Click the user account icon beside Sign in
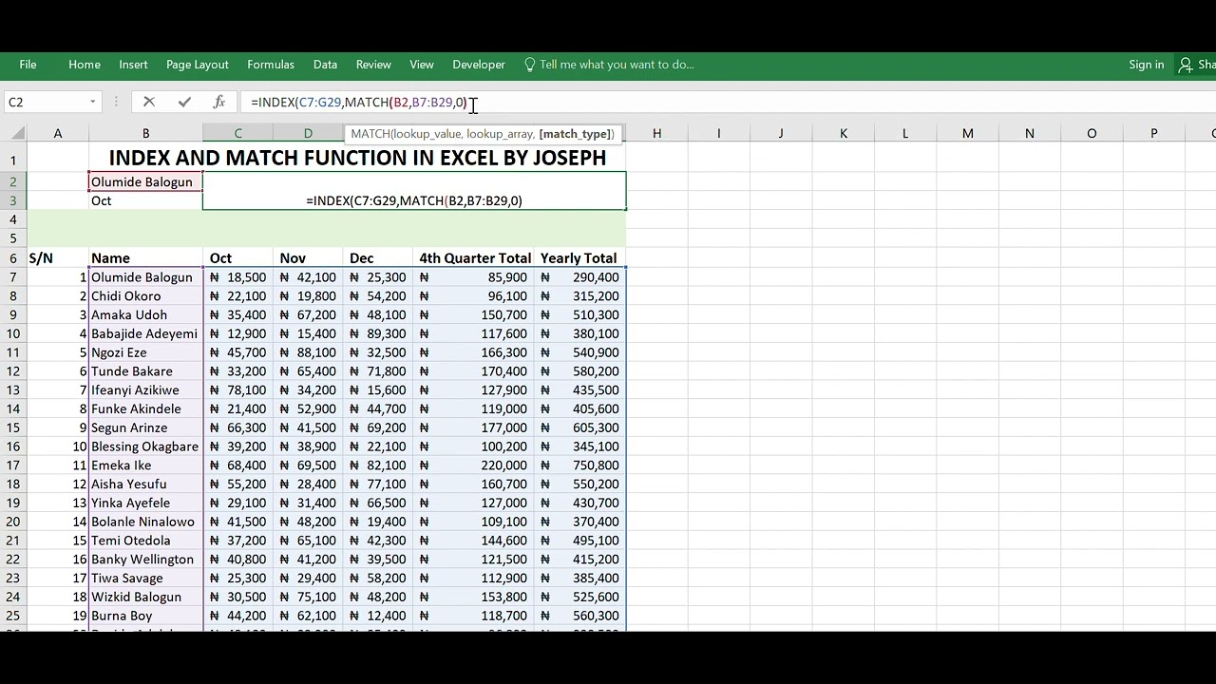1216x684 pixels. coord(1185,65)
